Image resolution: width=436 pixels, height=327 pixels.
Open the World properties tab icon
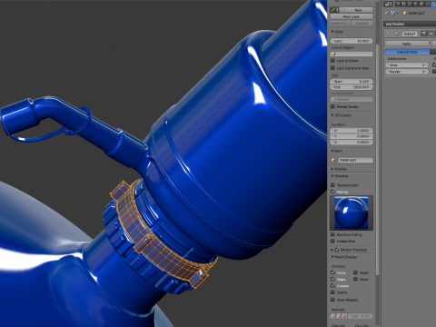[x=415, y=4]
